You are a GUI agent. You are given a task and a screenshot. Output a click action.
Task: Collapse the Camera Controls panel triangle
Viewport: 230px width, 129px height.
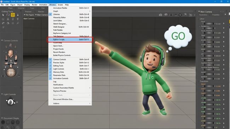click(x=2, y=40)
